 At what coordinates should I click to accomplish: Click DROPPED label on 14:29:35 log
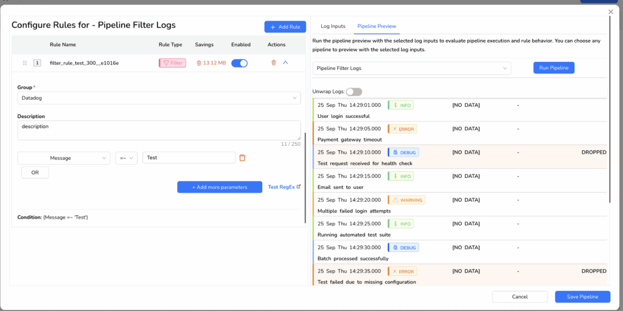[x=594, y=272]
